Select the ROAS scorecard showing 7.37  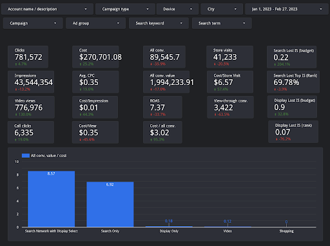[x=162, y=107]
